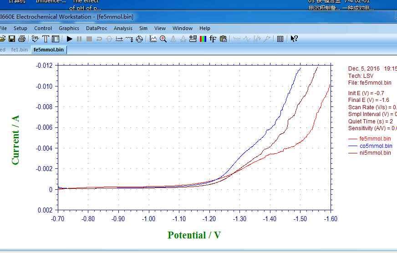The width and height of the screenshot is (397, 253).
Task: Click the 'The effect of pH' taskbar item
Action: [85, 5]
